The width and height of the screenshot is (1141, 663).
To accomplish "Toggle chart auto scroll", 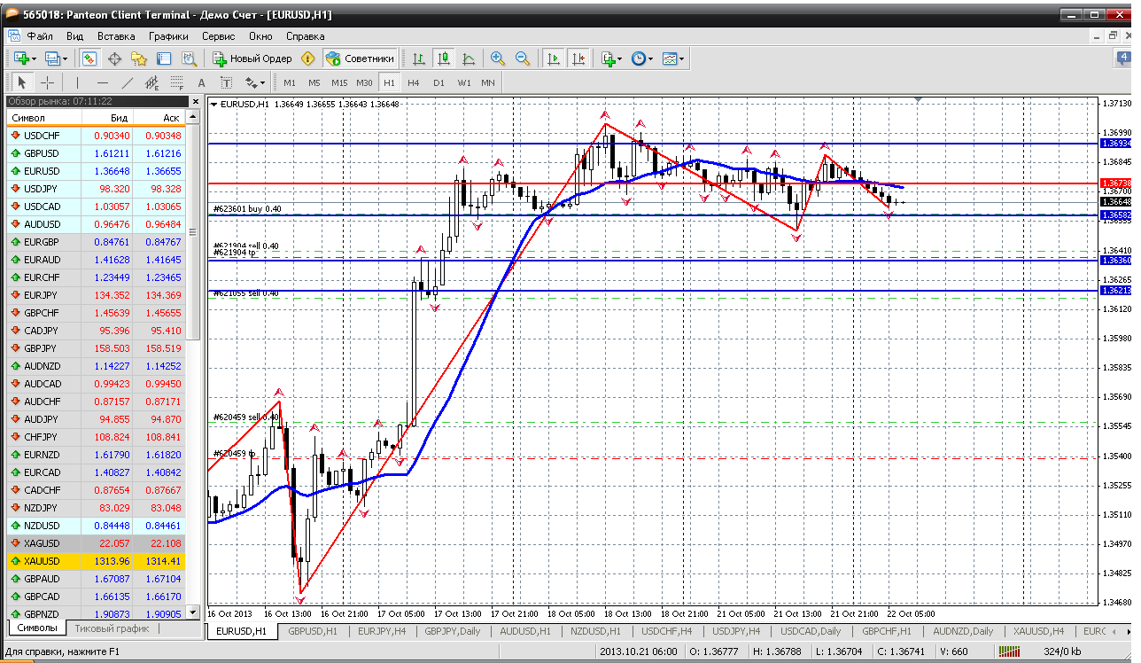I will (554, 58).
